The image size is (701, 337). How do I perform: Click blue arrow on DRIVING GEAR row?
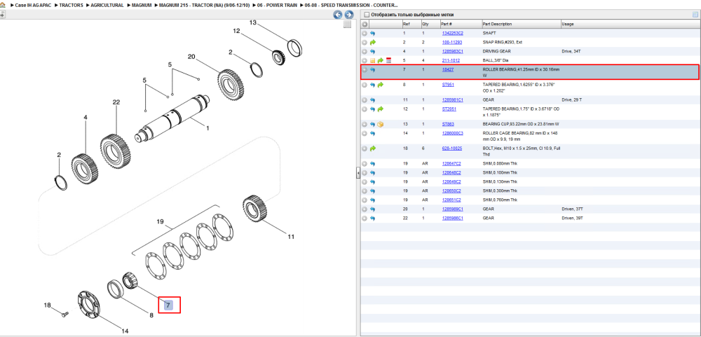[x=372, y=51]
